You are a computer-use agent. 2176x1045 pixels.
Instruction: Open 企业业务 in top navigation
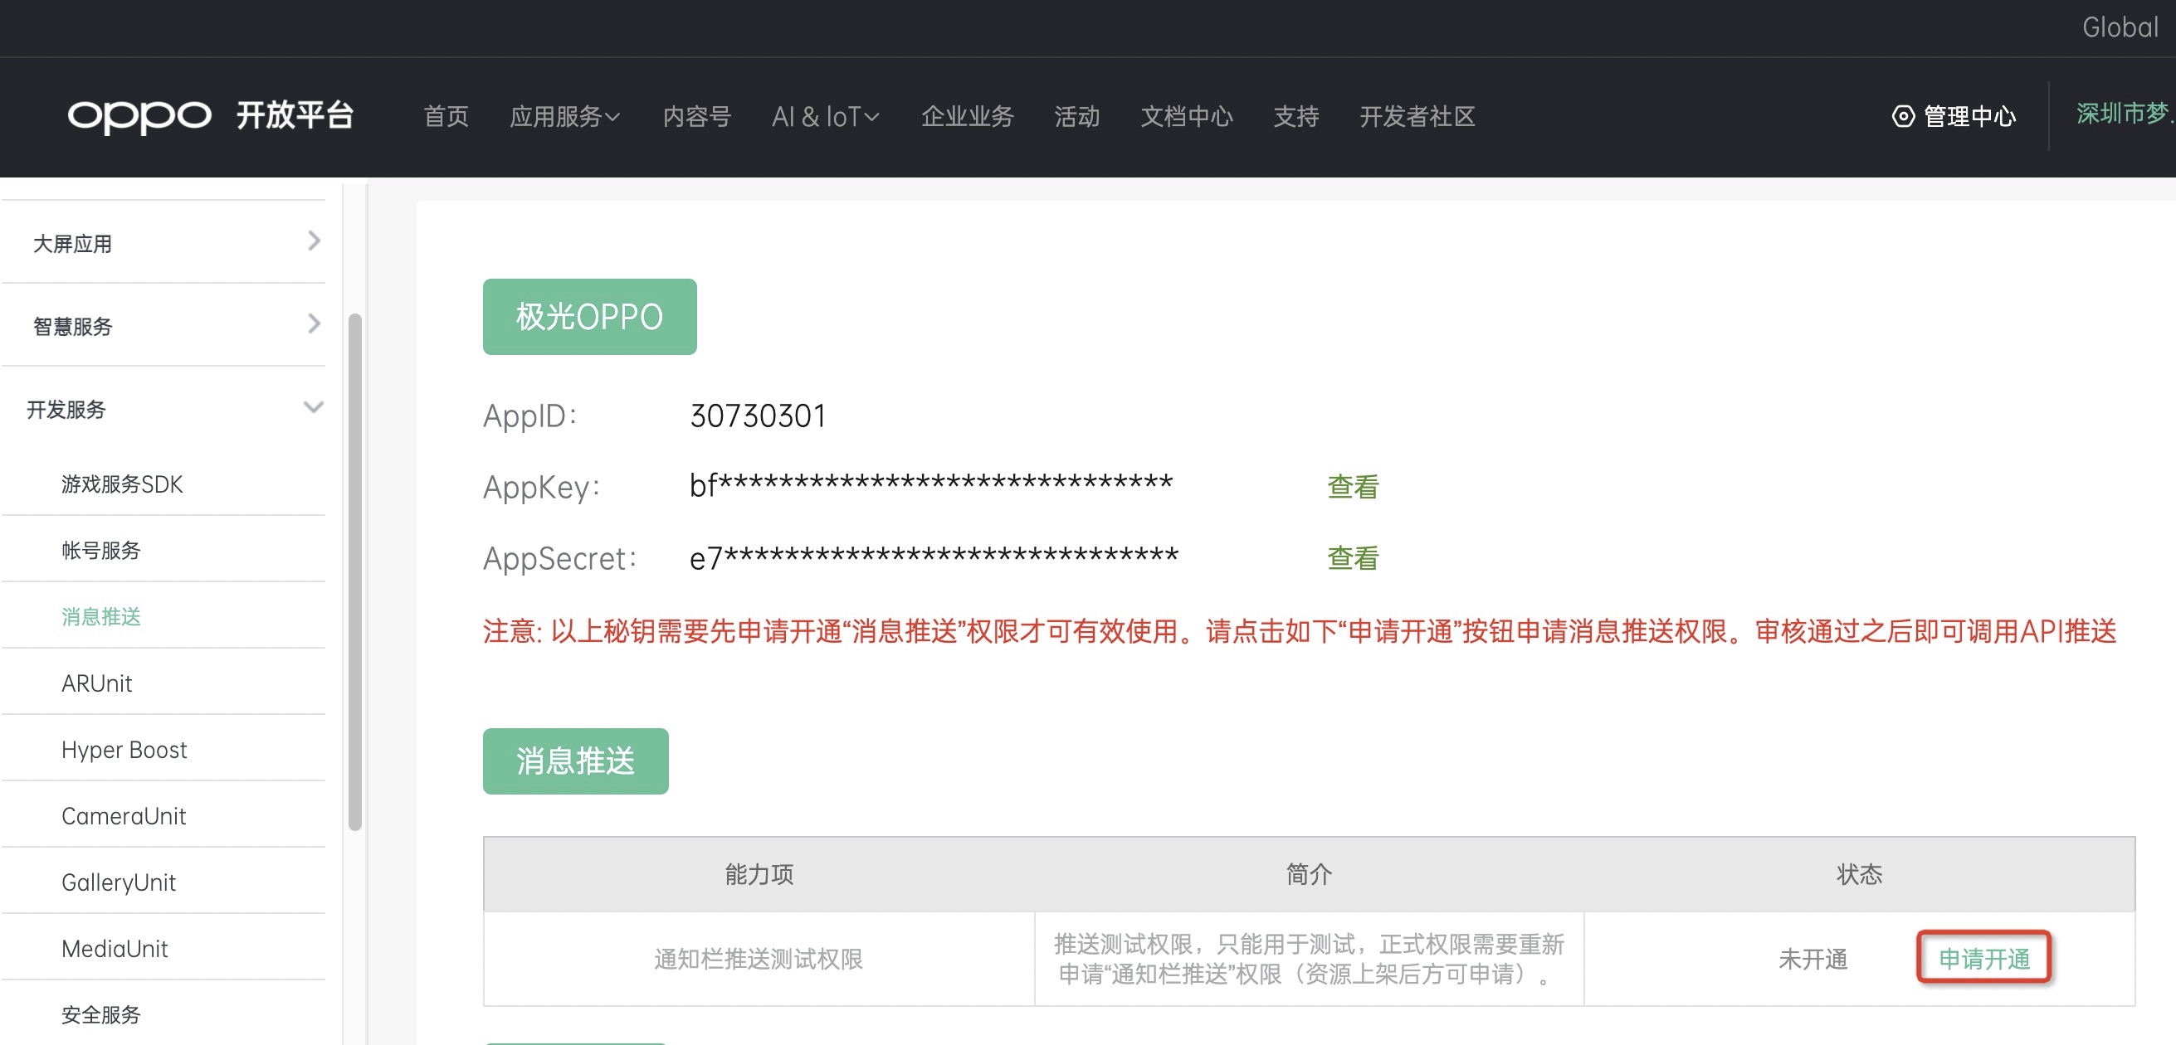click(x=967, y=116)
